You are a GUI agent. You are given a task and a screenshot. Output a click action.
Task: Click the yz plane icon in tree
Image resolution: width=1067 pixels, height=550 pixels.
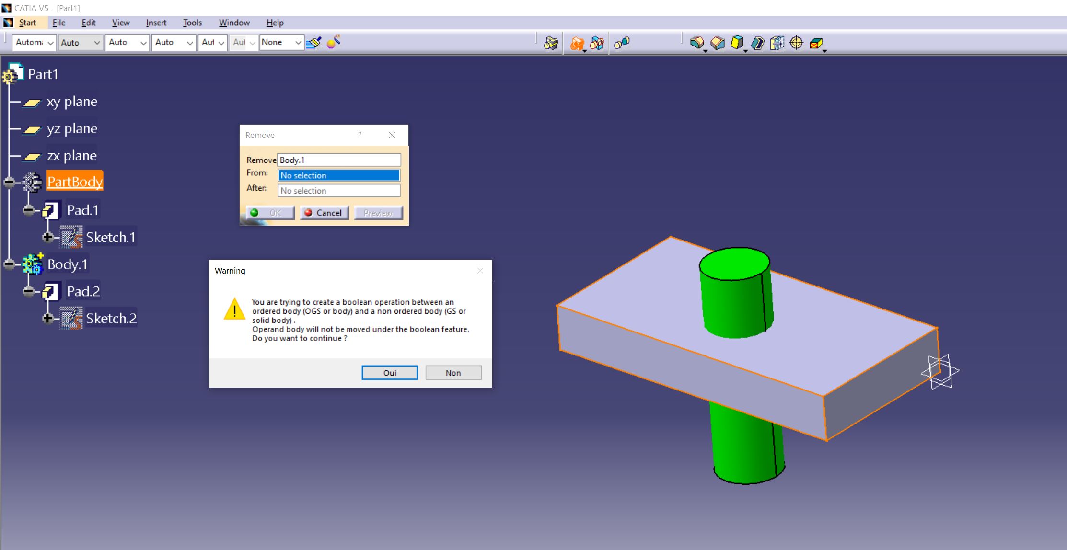pyautogui.click(x=32, y=129)
